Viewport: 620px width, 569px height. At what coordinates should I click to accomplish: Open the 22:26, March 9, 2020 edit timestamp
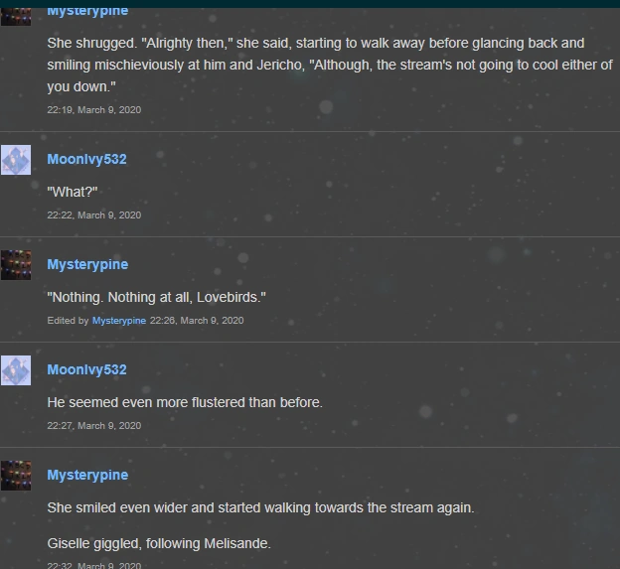point(197,321)
